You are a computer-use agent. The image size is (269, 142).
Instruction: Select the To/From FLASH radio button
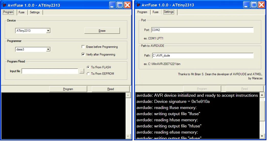88,67
